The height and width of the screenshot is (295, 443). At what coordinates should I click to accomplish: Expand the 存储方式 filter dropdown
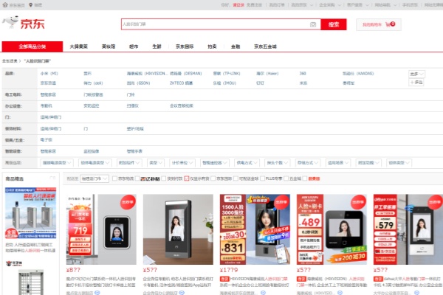coord(307,163)
